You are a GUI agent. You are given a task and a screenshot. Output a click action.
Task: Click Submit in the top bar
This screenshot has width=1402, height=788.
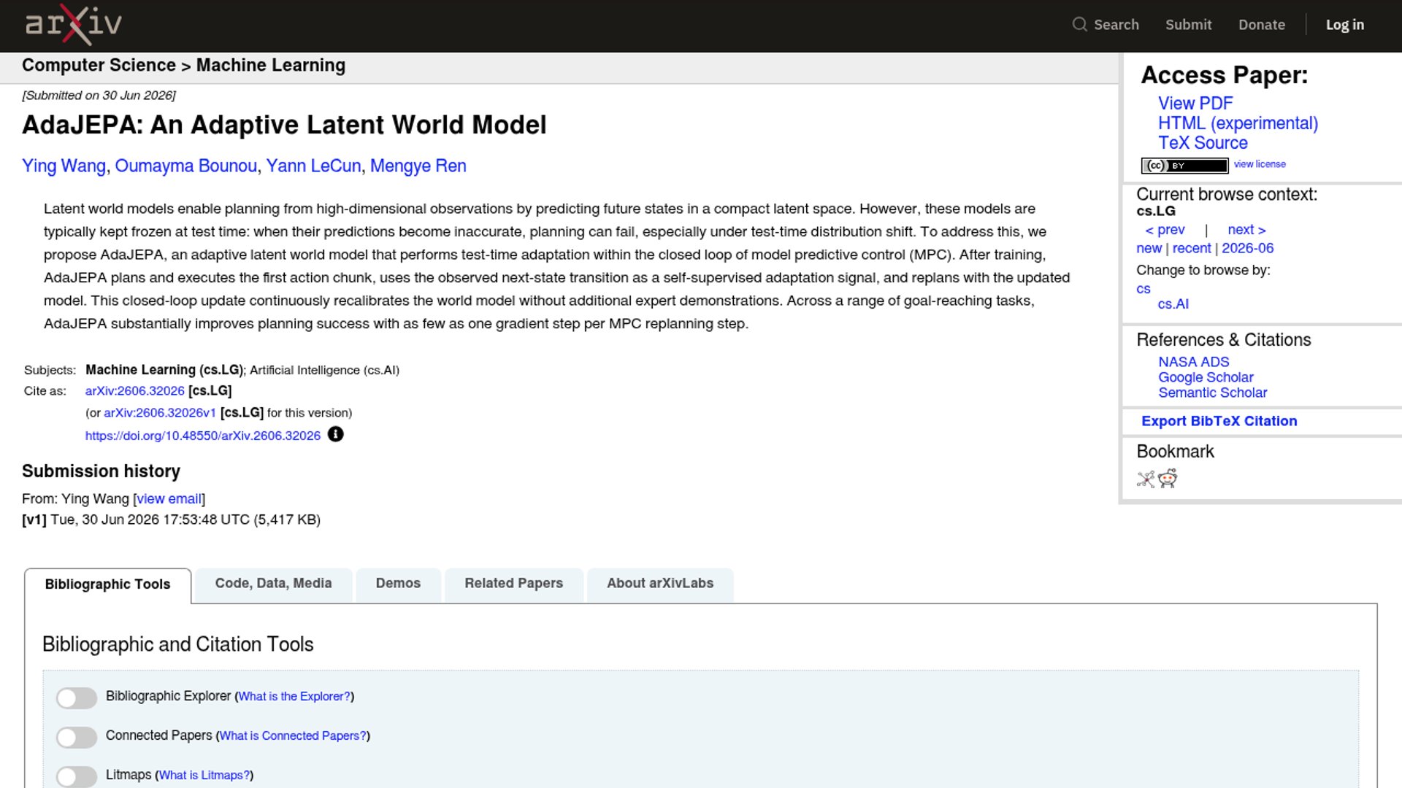pos(1188,25)
